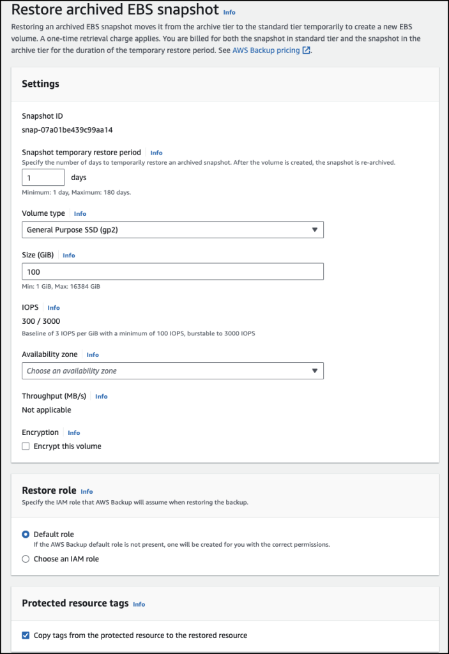Enable the Encrypt this volume checkbox
The width and height of the screenshot is (449, 654).
click(26, 446)
